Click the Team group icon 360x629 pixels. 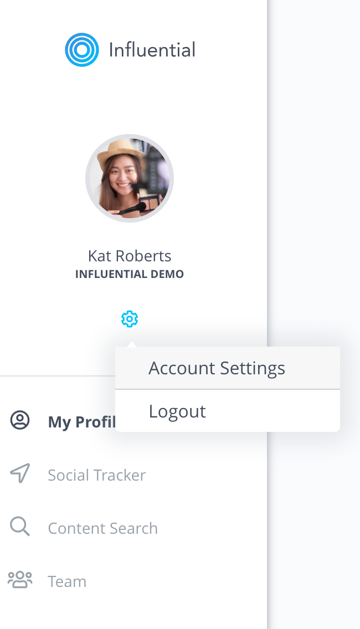[x=20, y=580]
